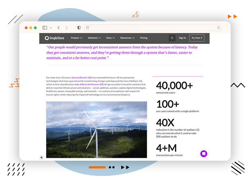This screenshot has height=182, width=250.
Task: Navigate back using the back arrow
Action: [58, 28]
